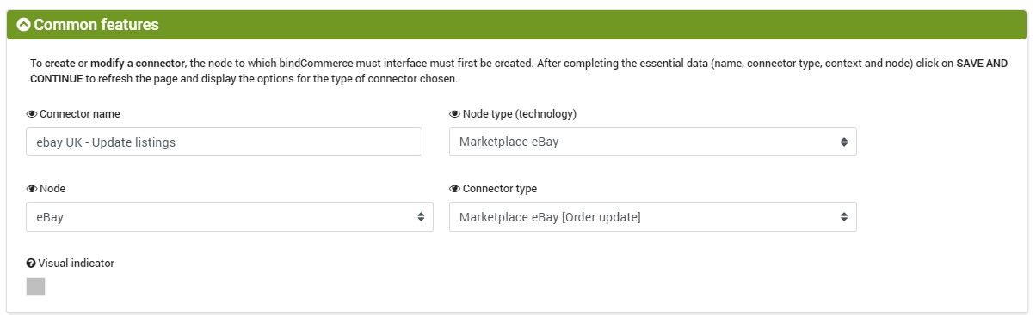Open the Connector type dropdown
The image size is (1036, 315).
(652, 216)
